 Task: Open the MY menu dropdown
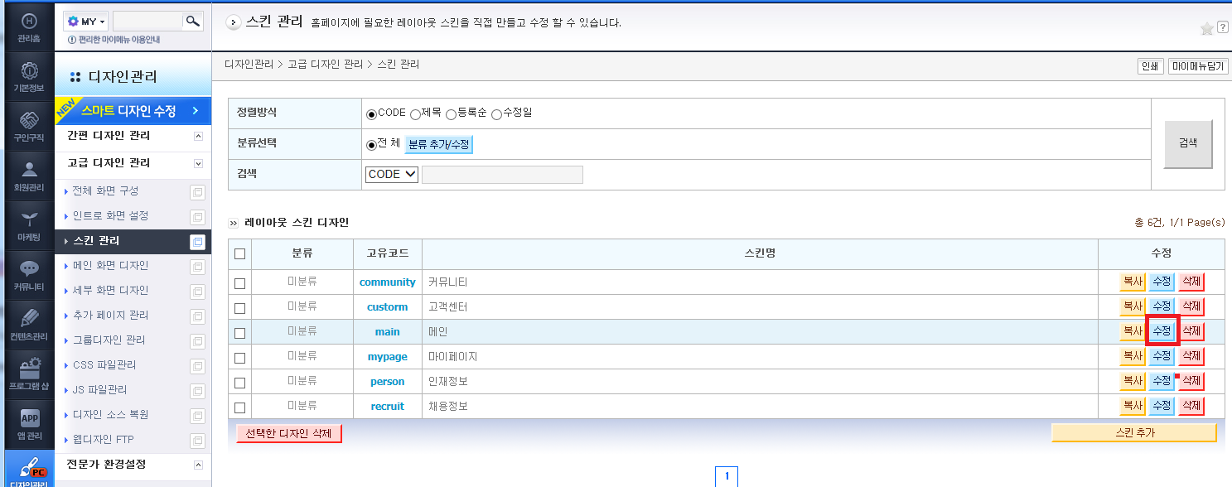tap(86, 22)
